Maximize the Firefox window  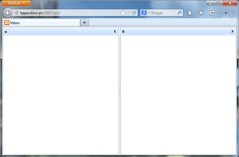[x=219, y=3]
